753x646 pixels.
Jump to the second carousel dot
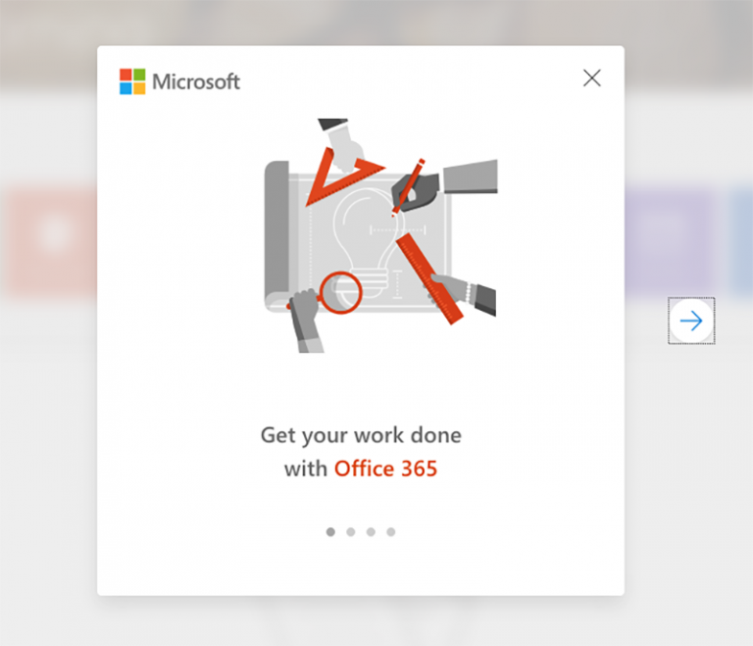pyautogui.click(x=351, y=531)
